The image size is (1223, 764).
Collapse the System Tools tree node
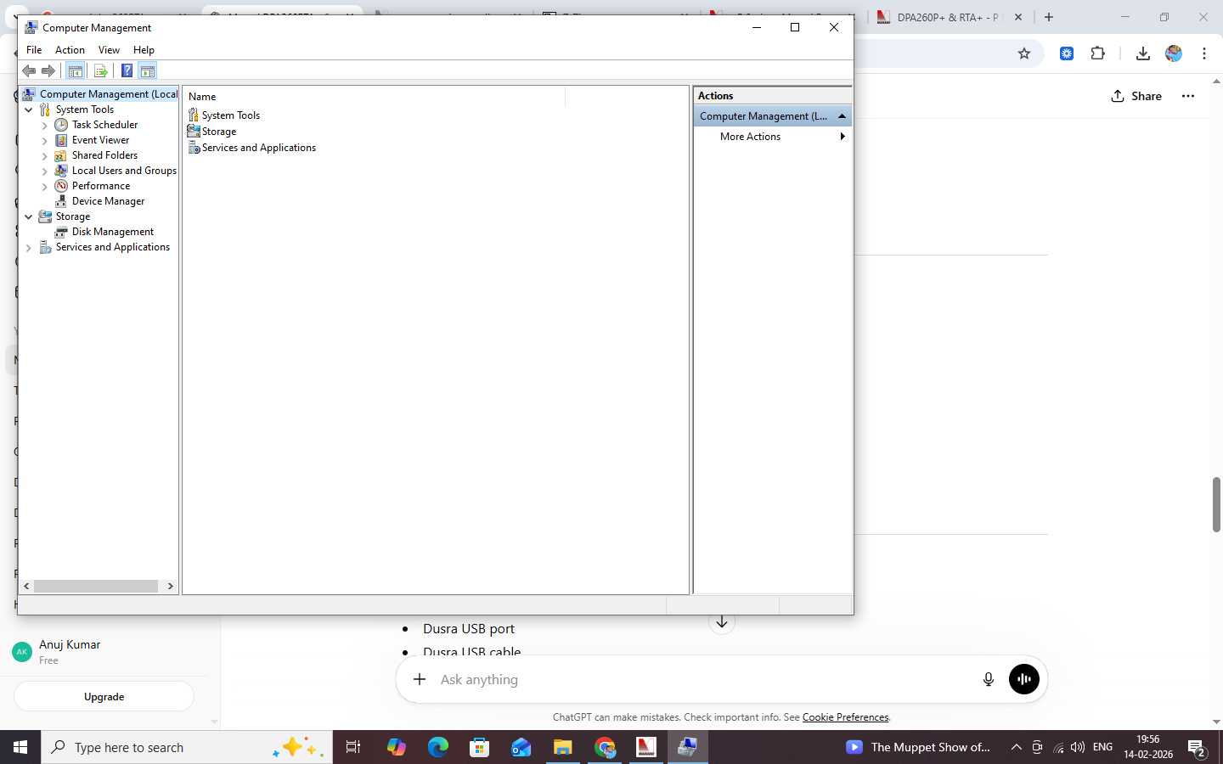pyautogui.click(x=29, y=110)
